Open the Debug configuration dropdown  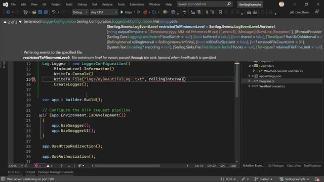click(x=80, y=12)
